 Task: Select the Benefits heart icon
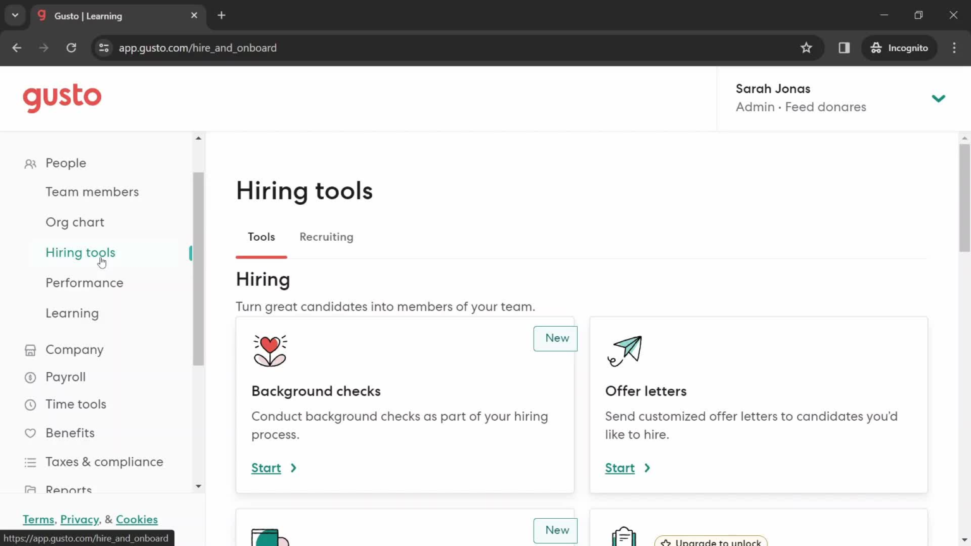click(30, 433)
